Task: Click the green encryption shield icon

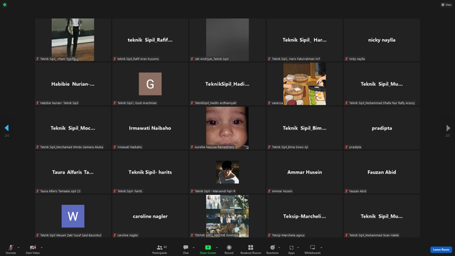Action: [5, 5]
